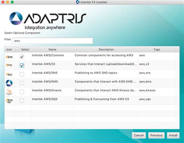184x143 pixels.
Task: Click the Filter text field
Action: 52,41
